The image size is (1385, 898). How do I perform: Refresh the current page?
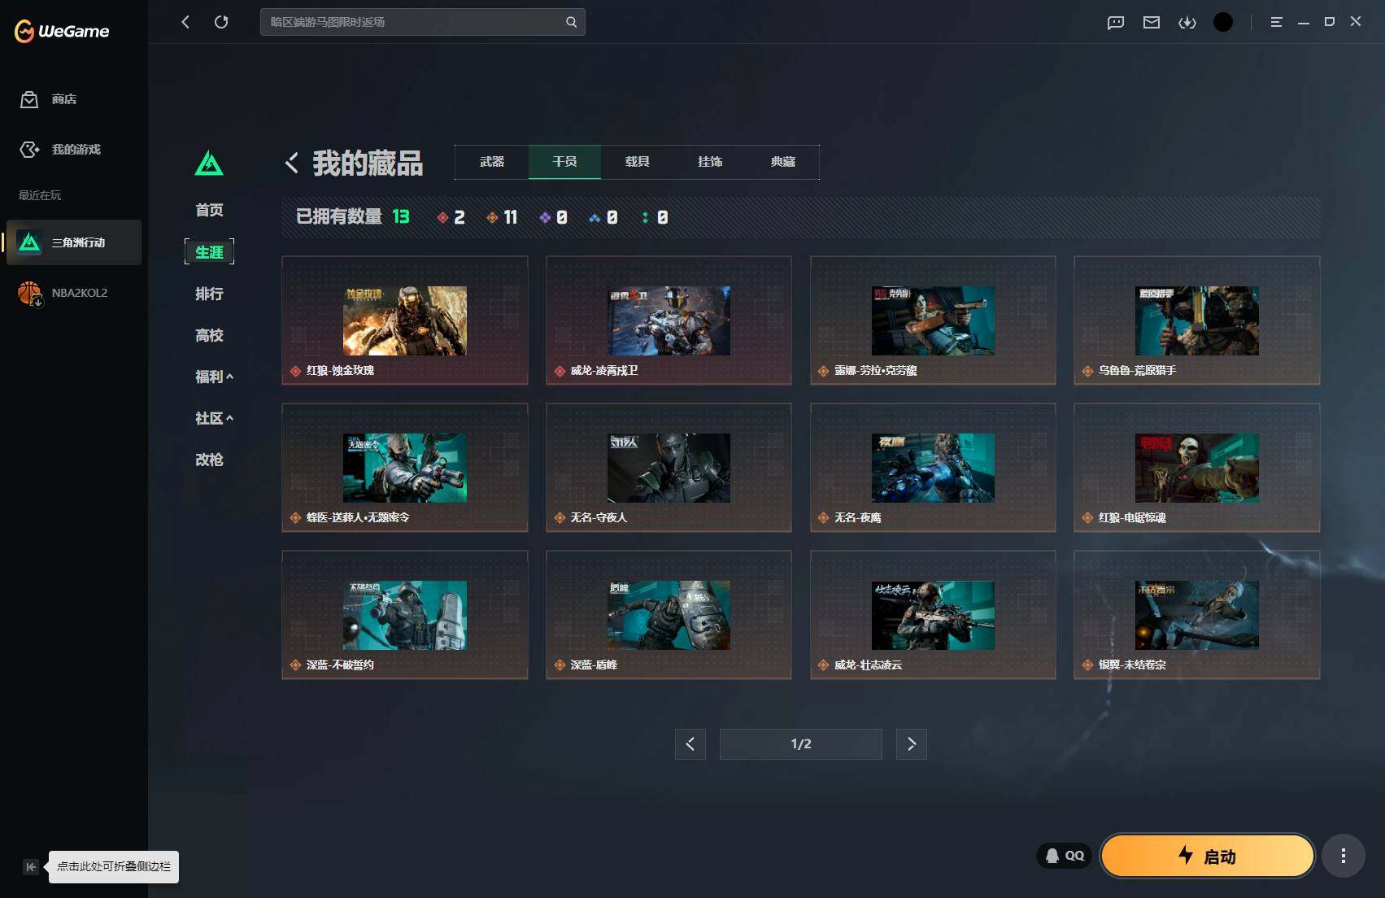pos(221,22)
